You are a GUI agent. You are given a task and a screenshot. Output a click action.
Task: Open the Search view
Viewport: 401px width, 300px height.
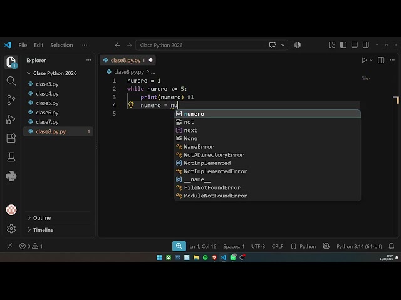[x=11, y=81]
